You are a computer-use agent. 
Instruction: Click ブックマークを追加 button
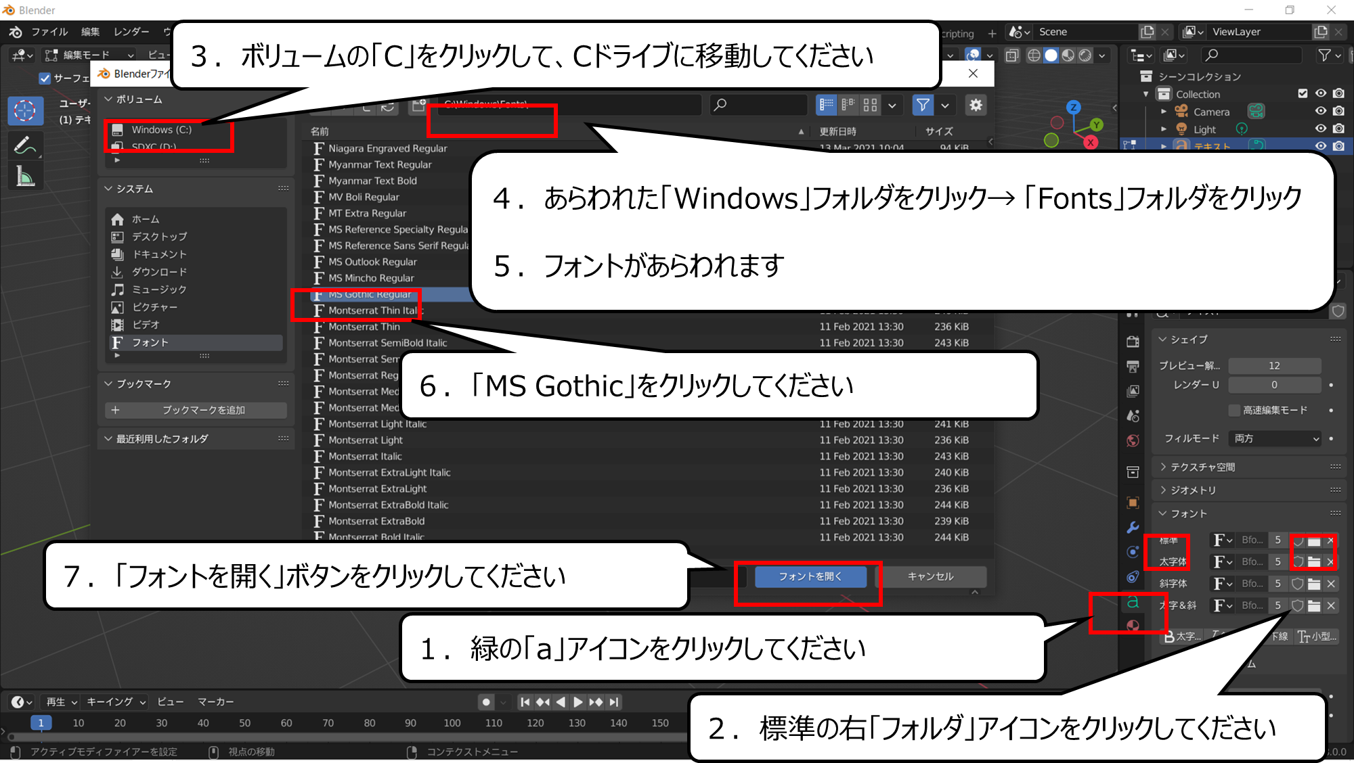coord(196,410)
